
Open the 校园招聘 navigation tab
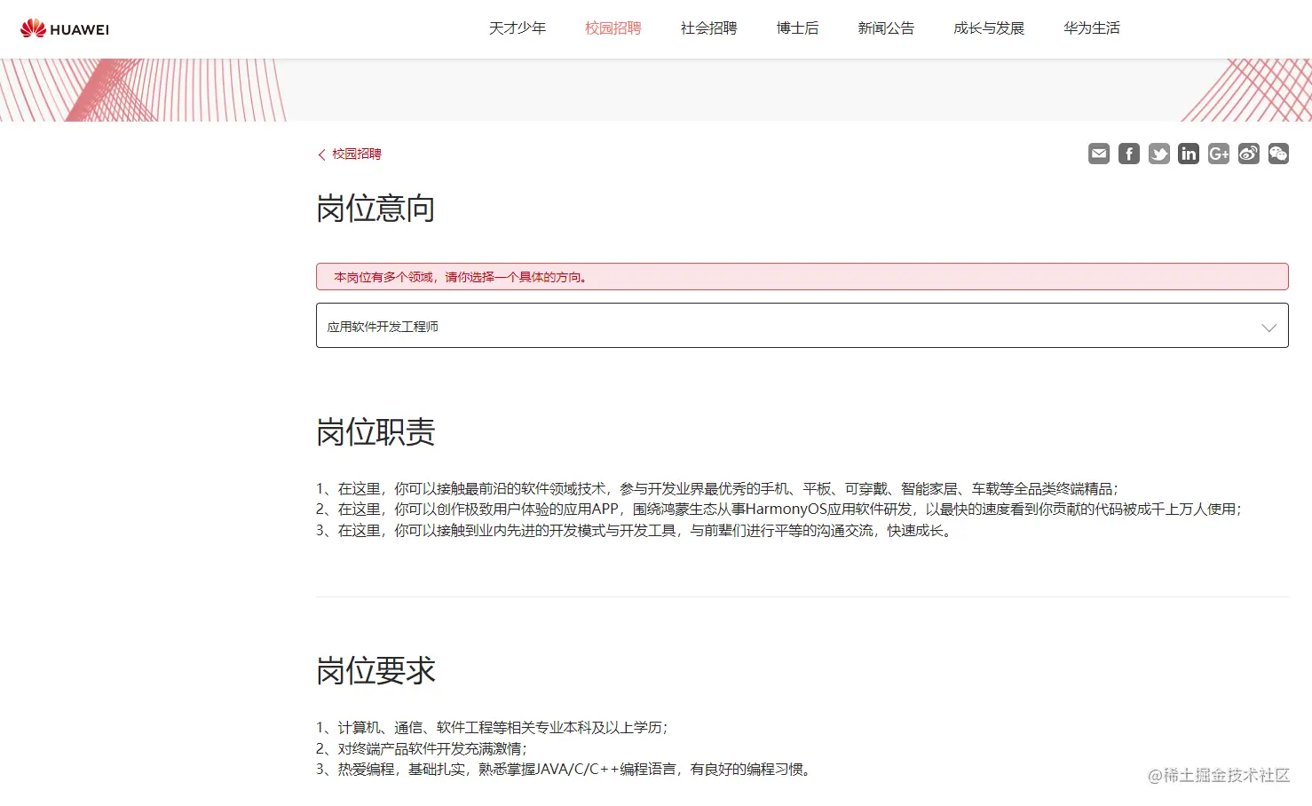(x=613, y=28)
